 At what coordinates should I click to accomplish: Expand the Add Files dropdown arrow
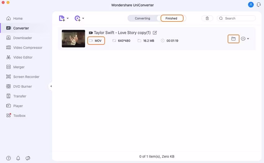coord(68,18)
